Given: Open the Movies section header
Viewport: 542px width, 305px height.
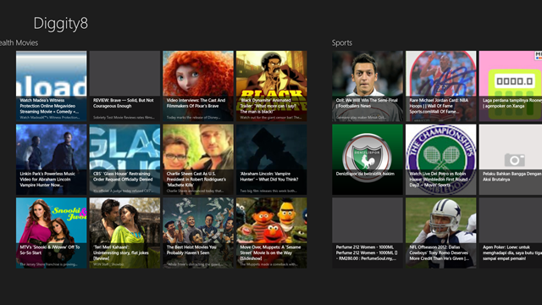Looking at the screenshot, I should (x=26, y=43).
